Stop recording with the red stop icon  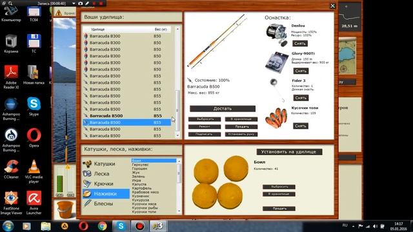(x=101, y=3)
